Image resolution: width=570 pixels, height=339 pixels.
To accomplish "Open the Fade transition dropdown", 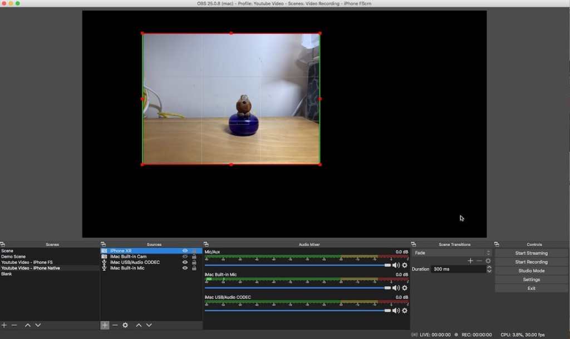I will click(x=451, y=253).
